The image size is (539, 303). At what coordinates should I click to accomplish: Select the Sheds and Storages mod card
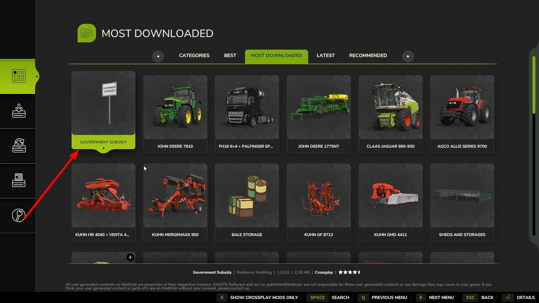click(462, 202)
